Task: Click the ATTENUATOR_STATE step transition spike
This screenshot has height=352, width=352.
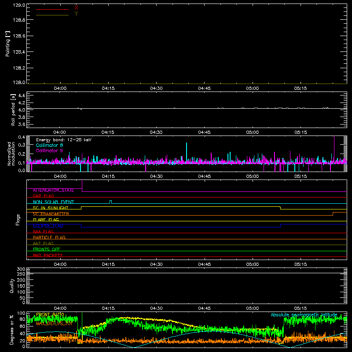Action: [x=82, y=186]
